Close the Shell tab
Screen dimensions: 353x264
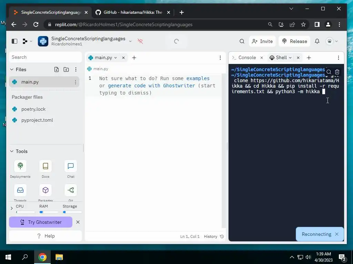298,58
